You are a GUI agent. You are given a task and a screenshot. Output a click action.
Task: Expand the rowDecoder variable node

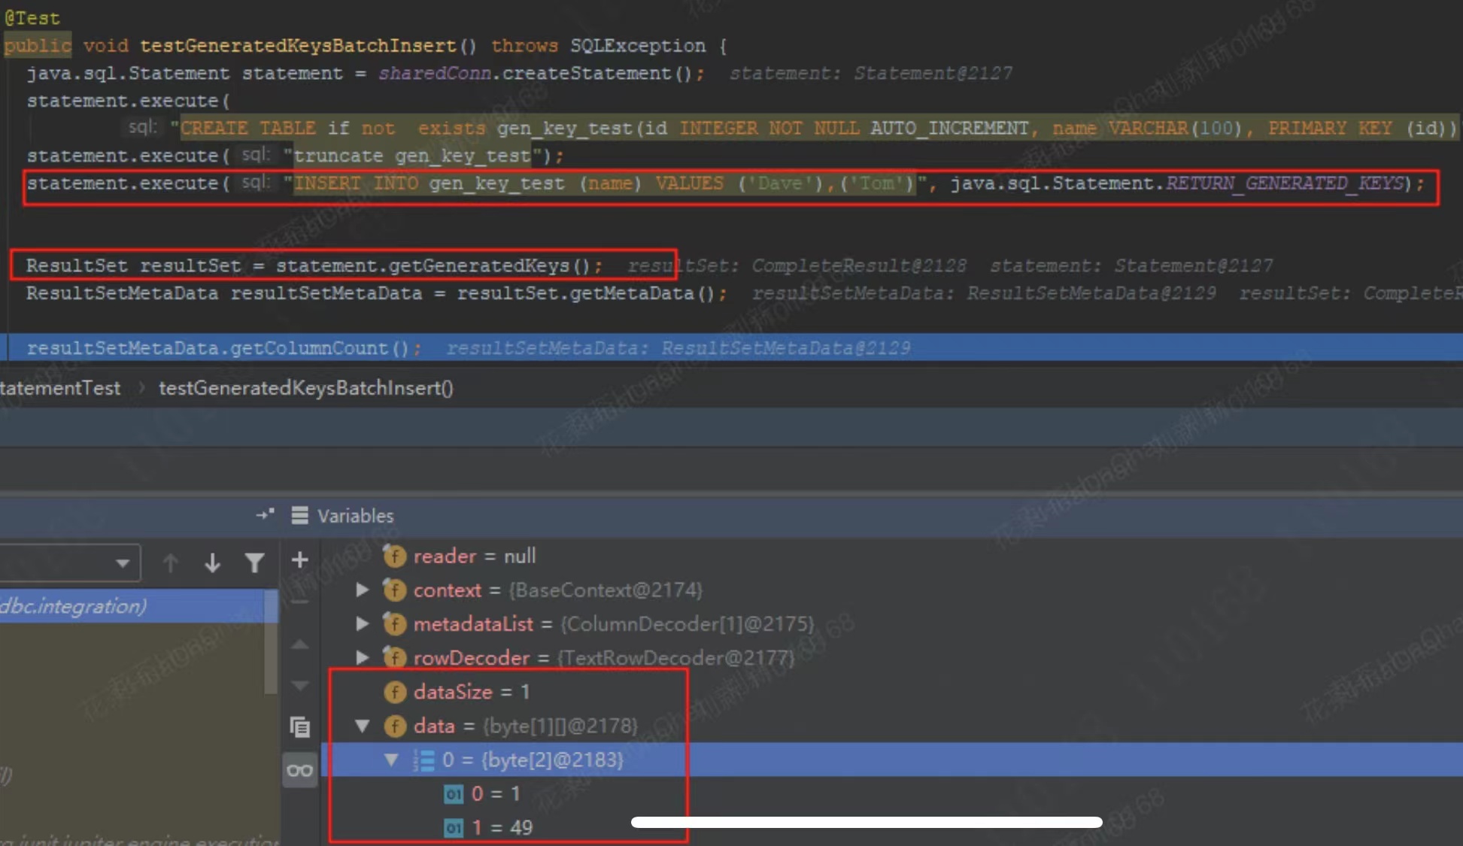[362, 657]
